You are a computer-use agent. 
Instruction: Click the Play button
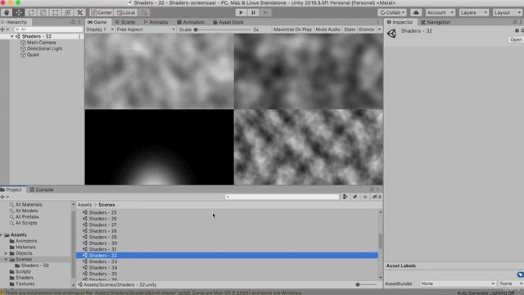point(241,12)
